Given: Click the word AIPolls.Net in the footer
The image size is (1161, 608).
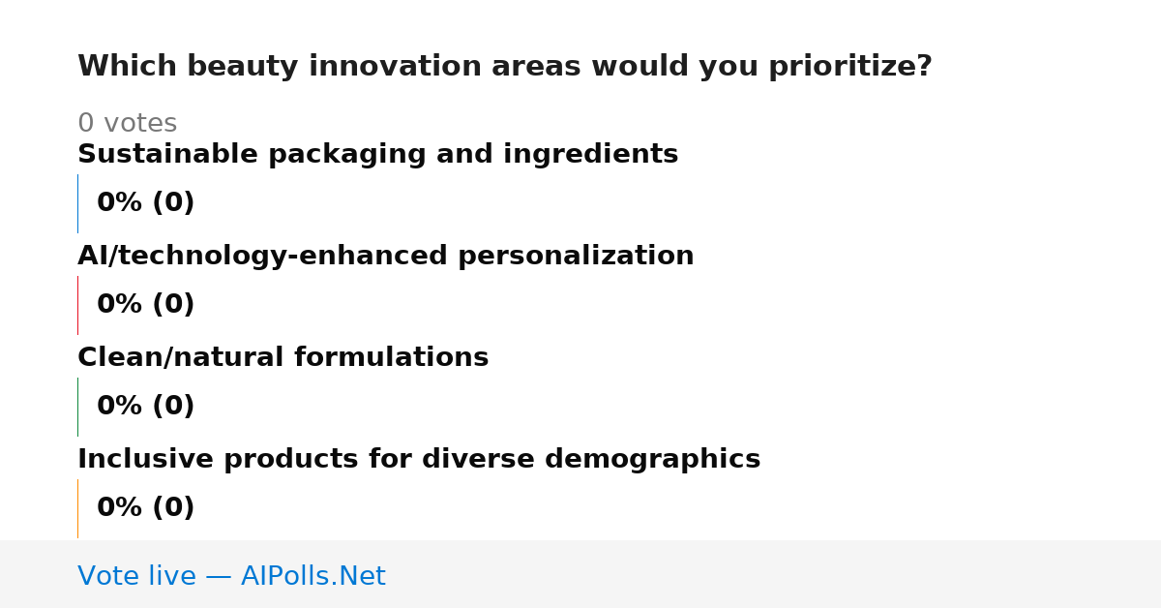Looking at the screenshot, I should tap(313, 577).
